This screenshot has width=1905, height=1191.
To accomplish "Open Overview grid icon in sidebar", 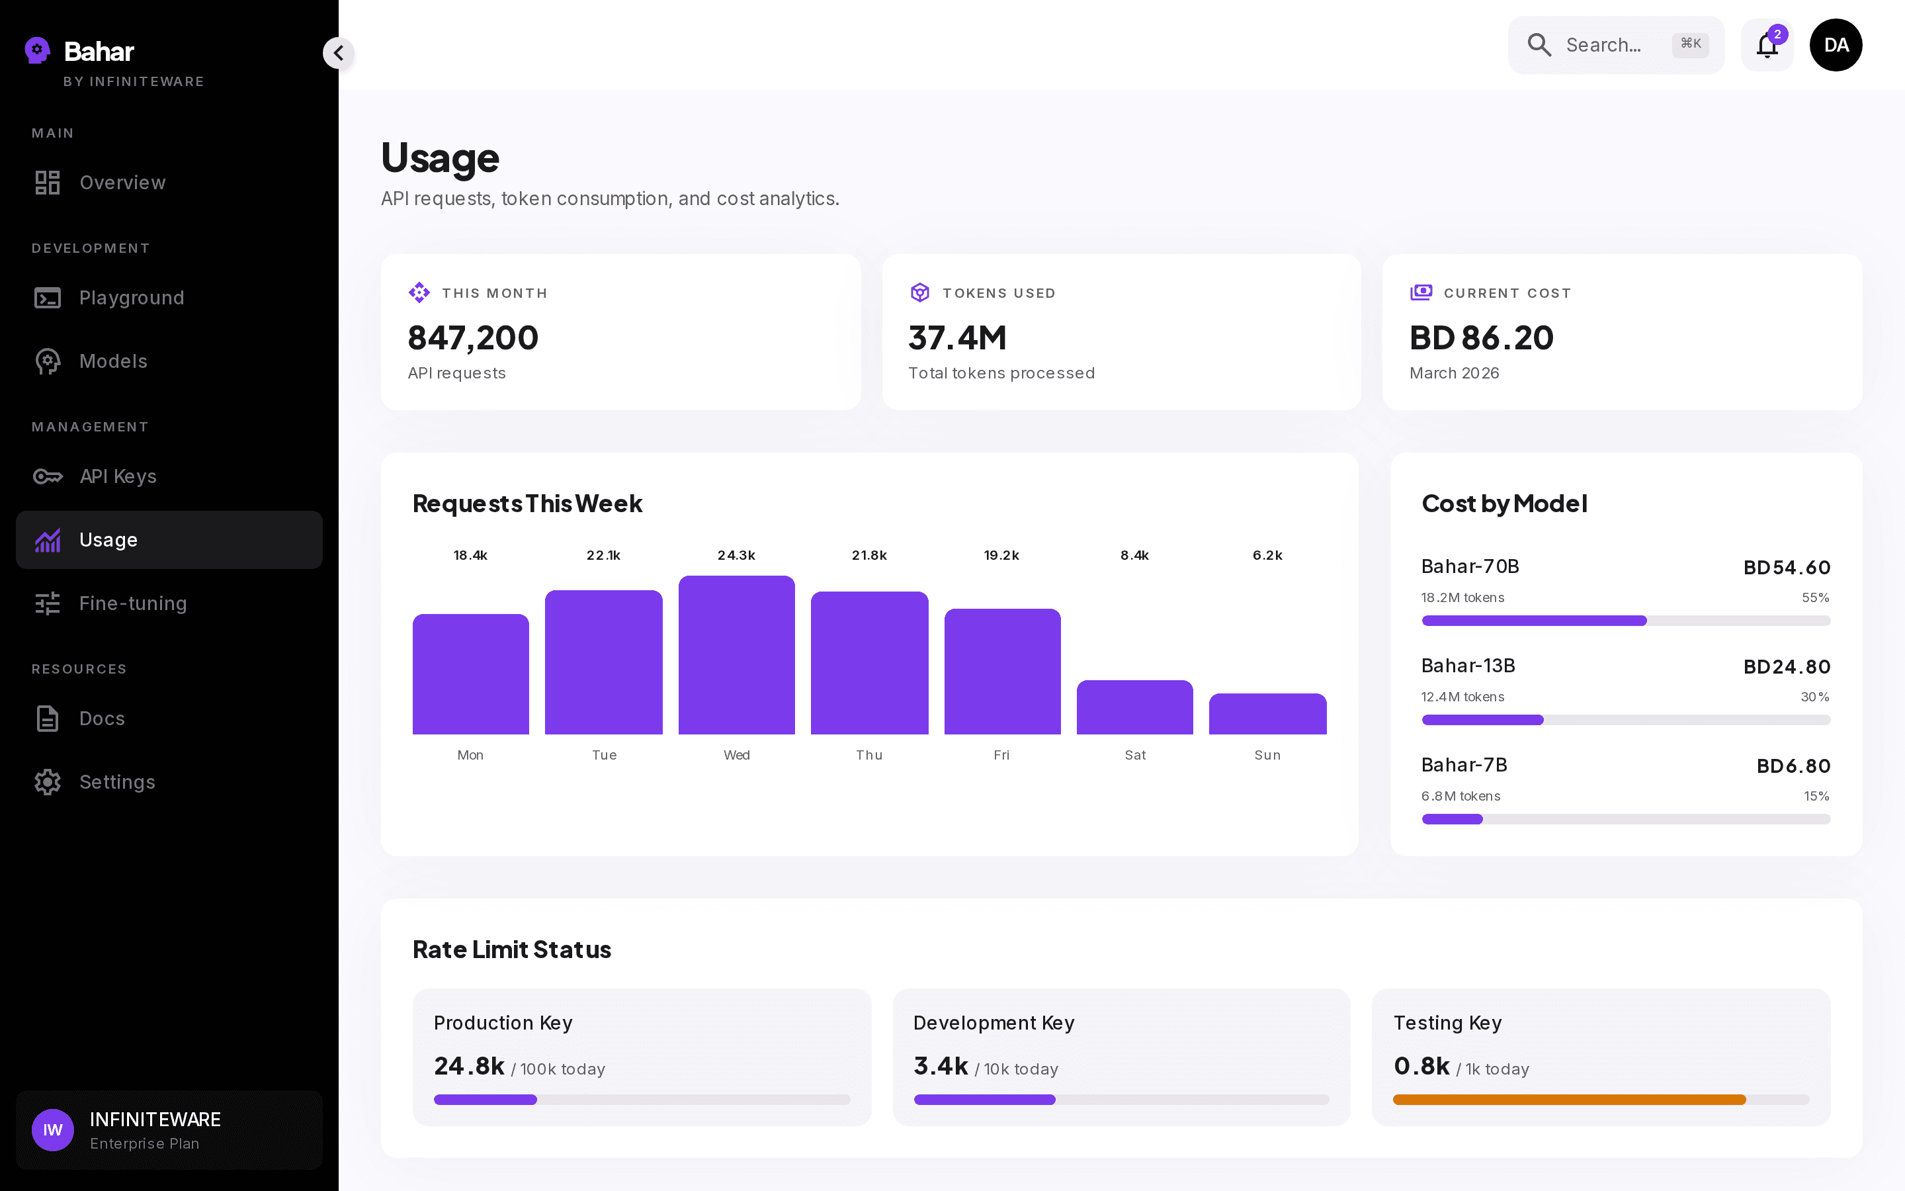I will click(x=47, y=182).
